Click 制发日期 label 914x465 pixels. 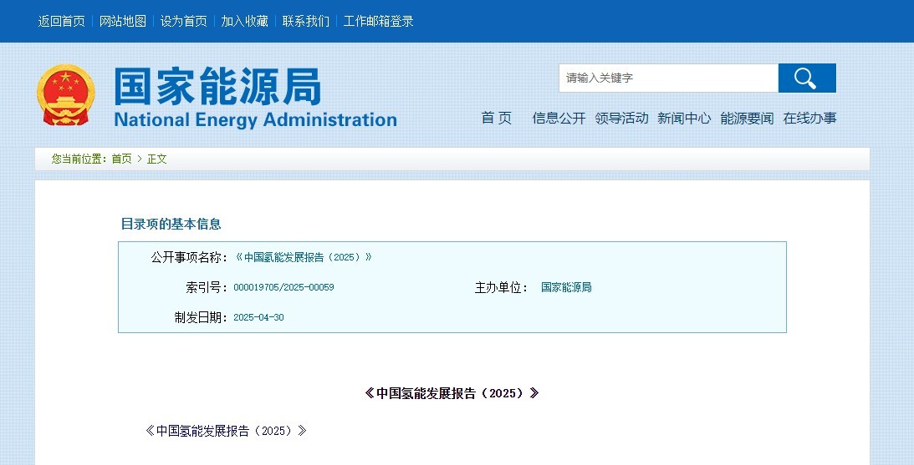(x=201, y=318)
